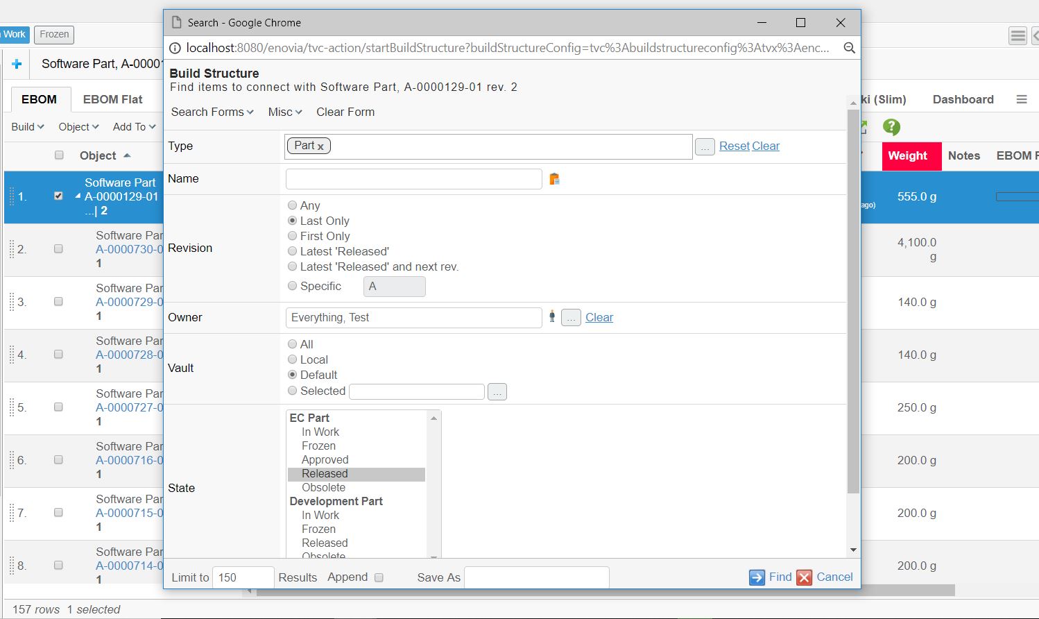The image size is (1039, 619).
Task: Switch to the EBOM Flat tab
Action: tap(112, 99)
